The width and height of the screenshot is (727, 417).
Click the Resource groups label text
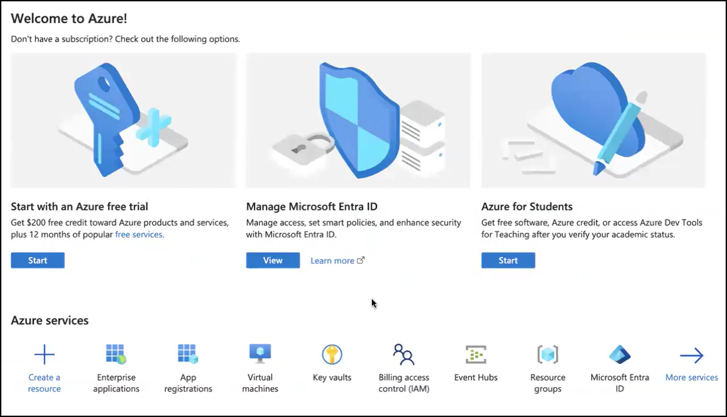pyautogui.click(x=547, y=383)
